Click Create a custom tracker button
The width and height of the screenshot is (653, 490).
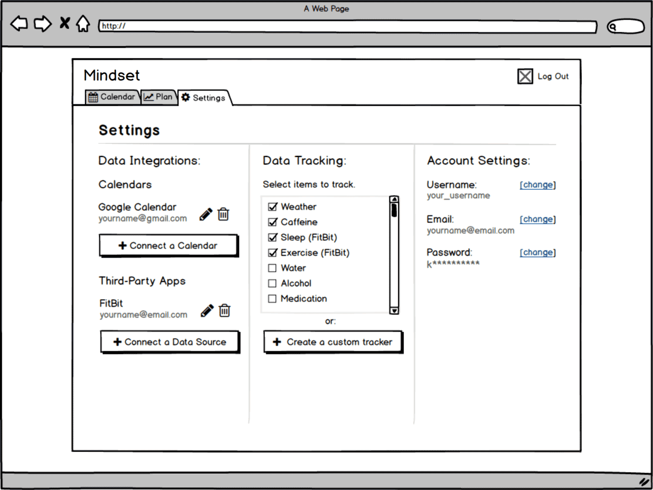(333, 342)
